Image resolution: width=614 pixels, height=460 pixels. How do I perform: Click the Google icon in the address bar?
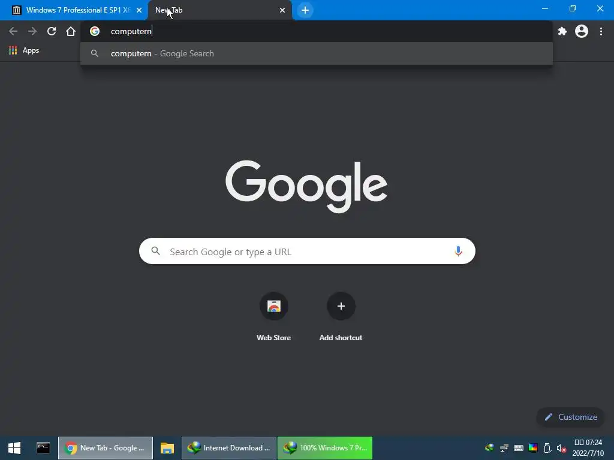pyautogui.click(x=95, y=31)
